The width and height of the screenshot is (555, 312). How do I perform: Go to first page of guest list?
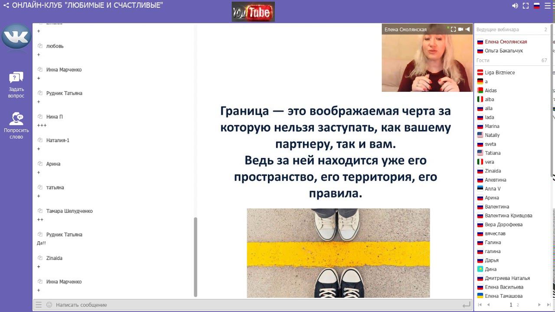coord(480,305)
